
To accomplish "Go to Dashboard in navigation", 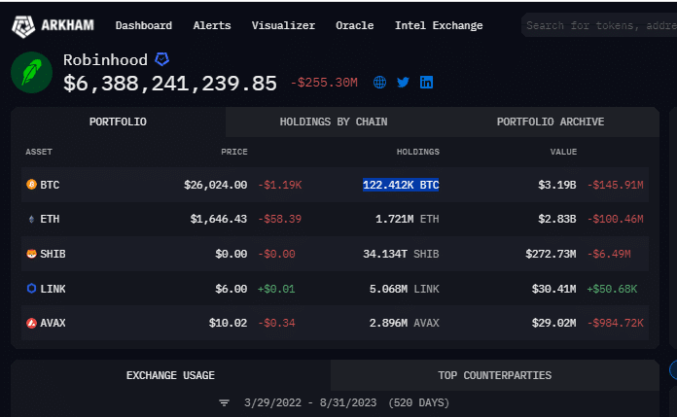I will pos(143,25).
